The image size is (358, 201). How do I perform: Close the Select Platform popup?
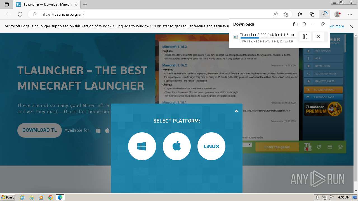236,111
